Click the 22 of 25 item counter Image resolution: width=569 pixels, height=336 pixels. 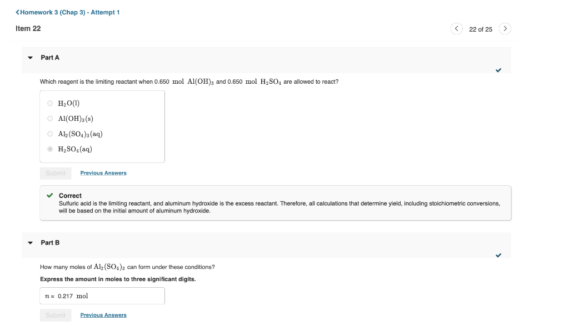(x=481, y=28)
